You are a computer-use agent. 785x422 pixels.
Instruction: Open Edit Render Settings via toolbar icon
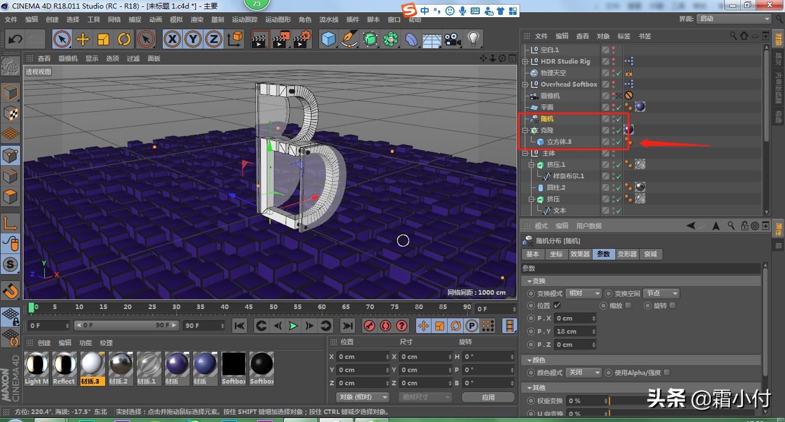(x=299, y=39)
